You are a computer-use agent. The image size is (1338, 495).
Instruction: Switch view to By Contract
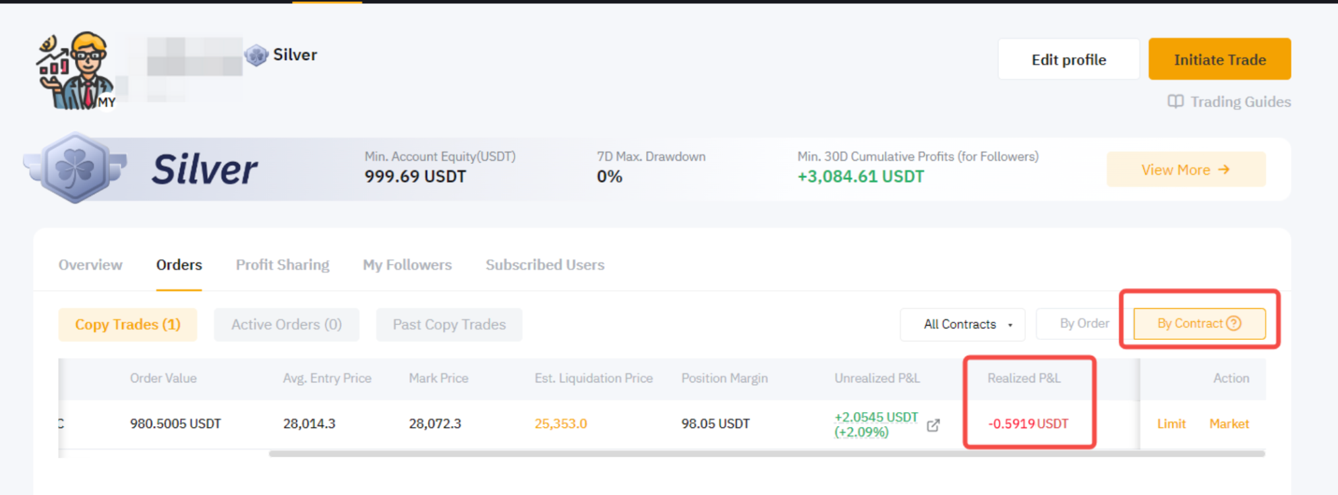(1199, 324)
